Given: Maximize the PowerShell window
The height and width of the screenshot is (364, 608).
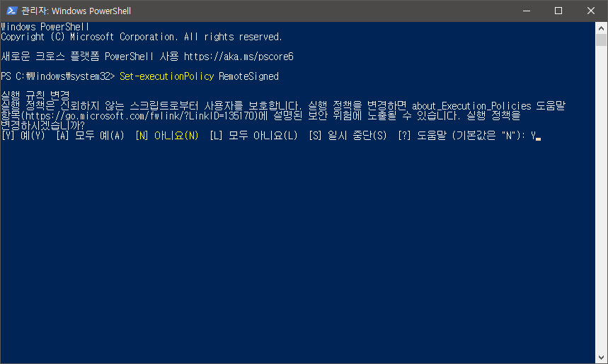Looking at the screenshot, I should click(x=558, y=11).
